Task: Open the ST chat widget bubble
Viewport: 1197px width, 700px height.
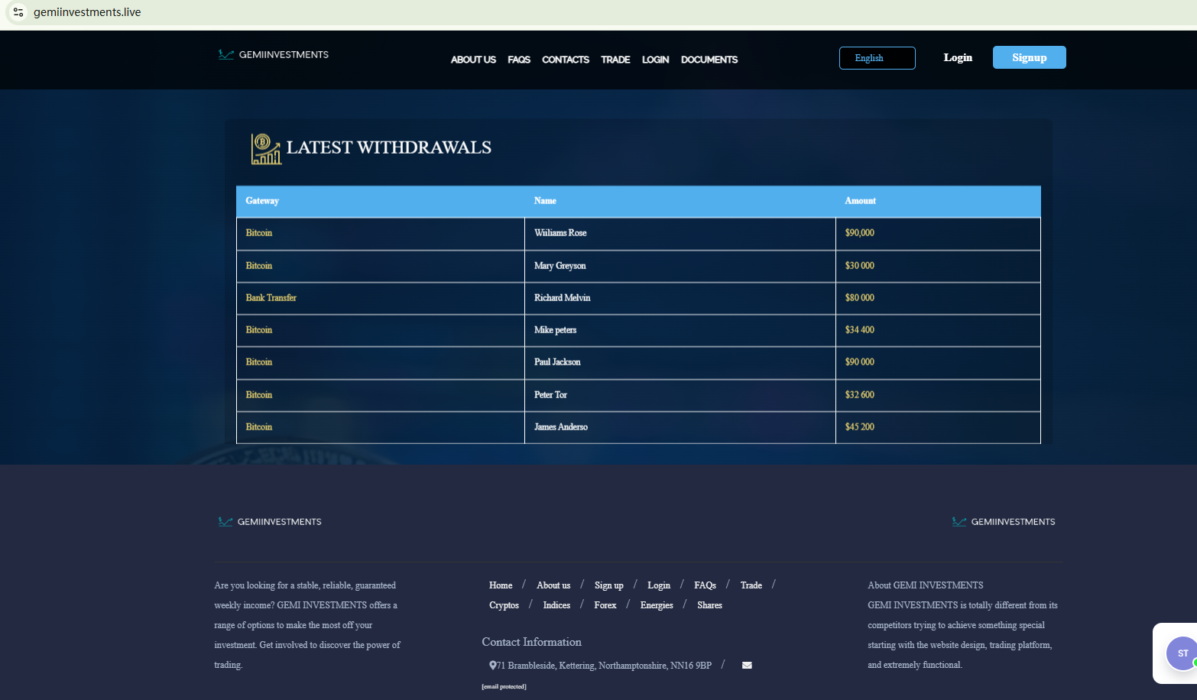Action: click(1182, 653)
